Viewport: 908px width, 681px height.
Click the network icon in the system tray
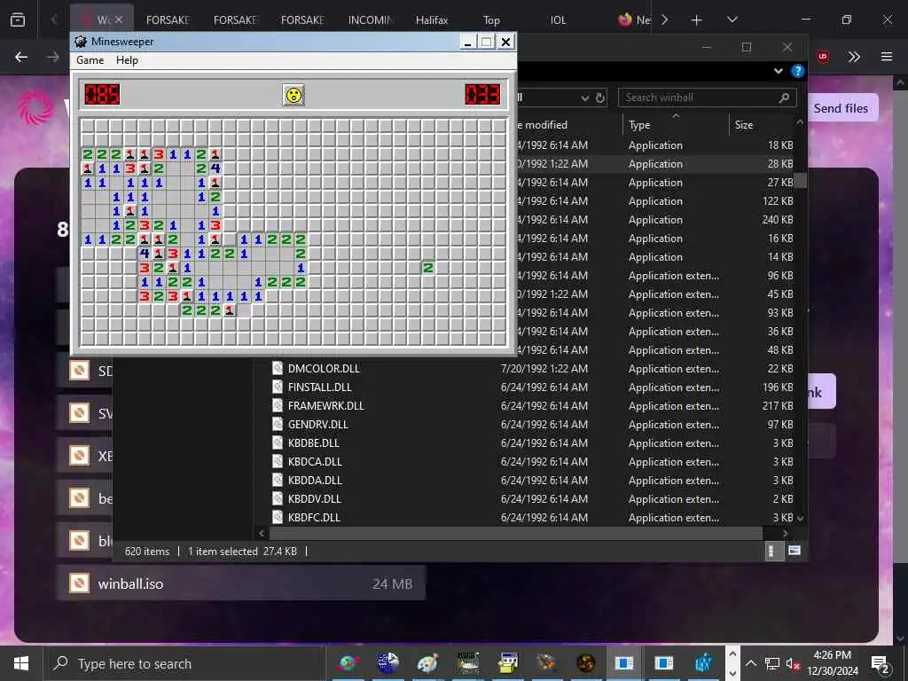pos(772,663)
